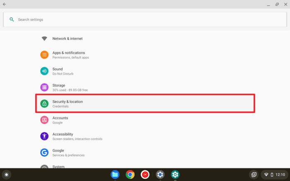
Task: Click the battery icon in the tray
Action: pos(272,174)
